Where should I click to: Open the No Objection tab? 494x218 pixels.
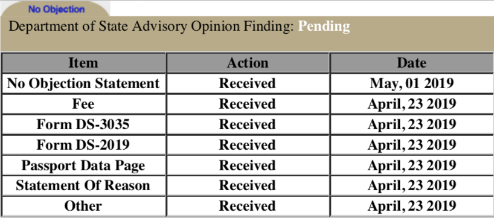pos(56,9)
